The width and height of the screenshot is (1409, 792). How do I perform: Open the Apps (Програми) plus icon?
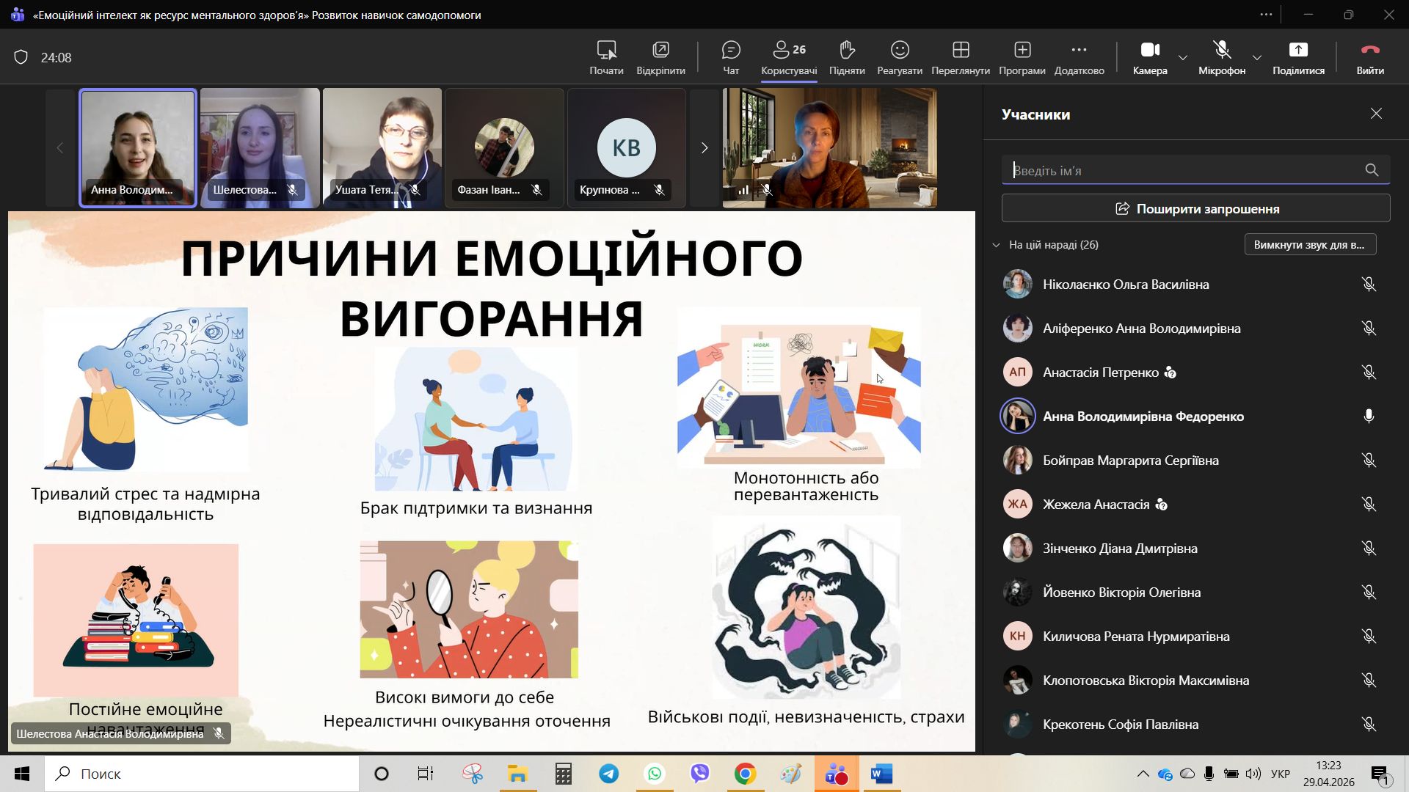[1022, 51]
